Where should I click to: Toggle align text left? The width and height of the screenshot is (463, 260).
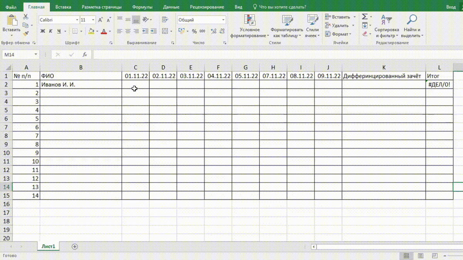click(120, 31)
